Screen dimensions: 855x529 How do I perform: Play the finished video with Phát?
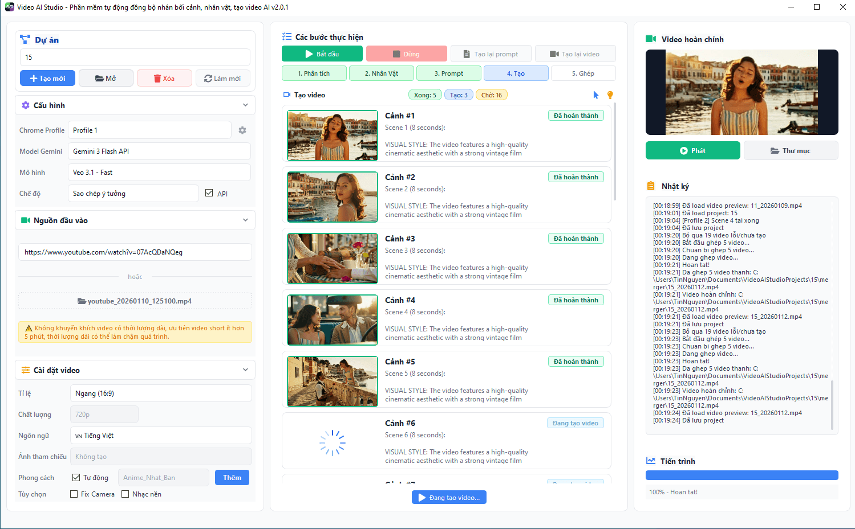coord(692,151)
